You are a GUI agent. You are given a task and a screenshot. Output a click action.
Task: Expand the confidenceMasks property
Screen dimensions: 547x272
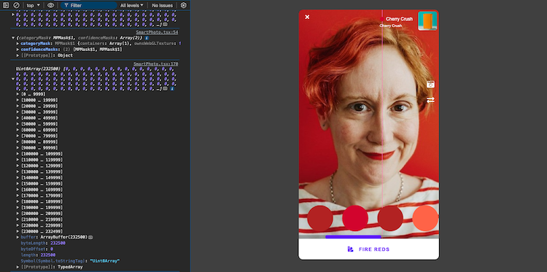(18, 50)
